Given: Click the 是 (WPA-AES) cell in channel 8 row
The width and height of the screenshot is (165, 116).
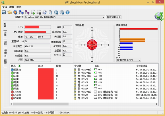Looking at the screenshot, I should coord(84,92).
